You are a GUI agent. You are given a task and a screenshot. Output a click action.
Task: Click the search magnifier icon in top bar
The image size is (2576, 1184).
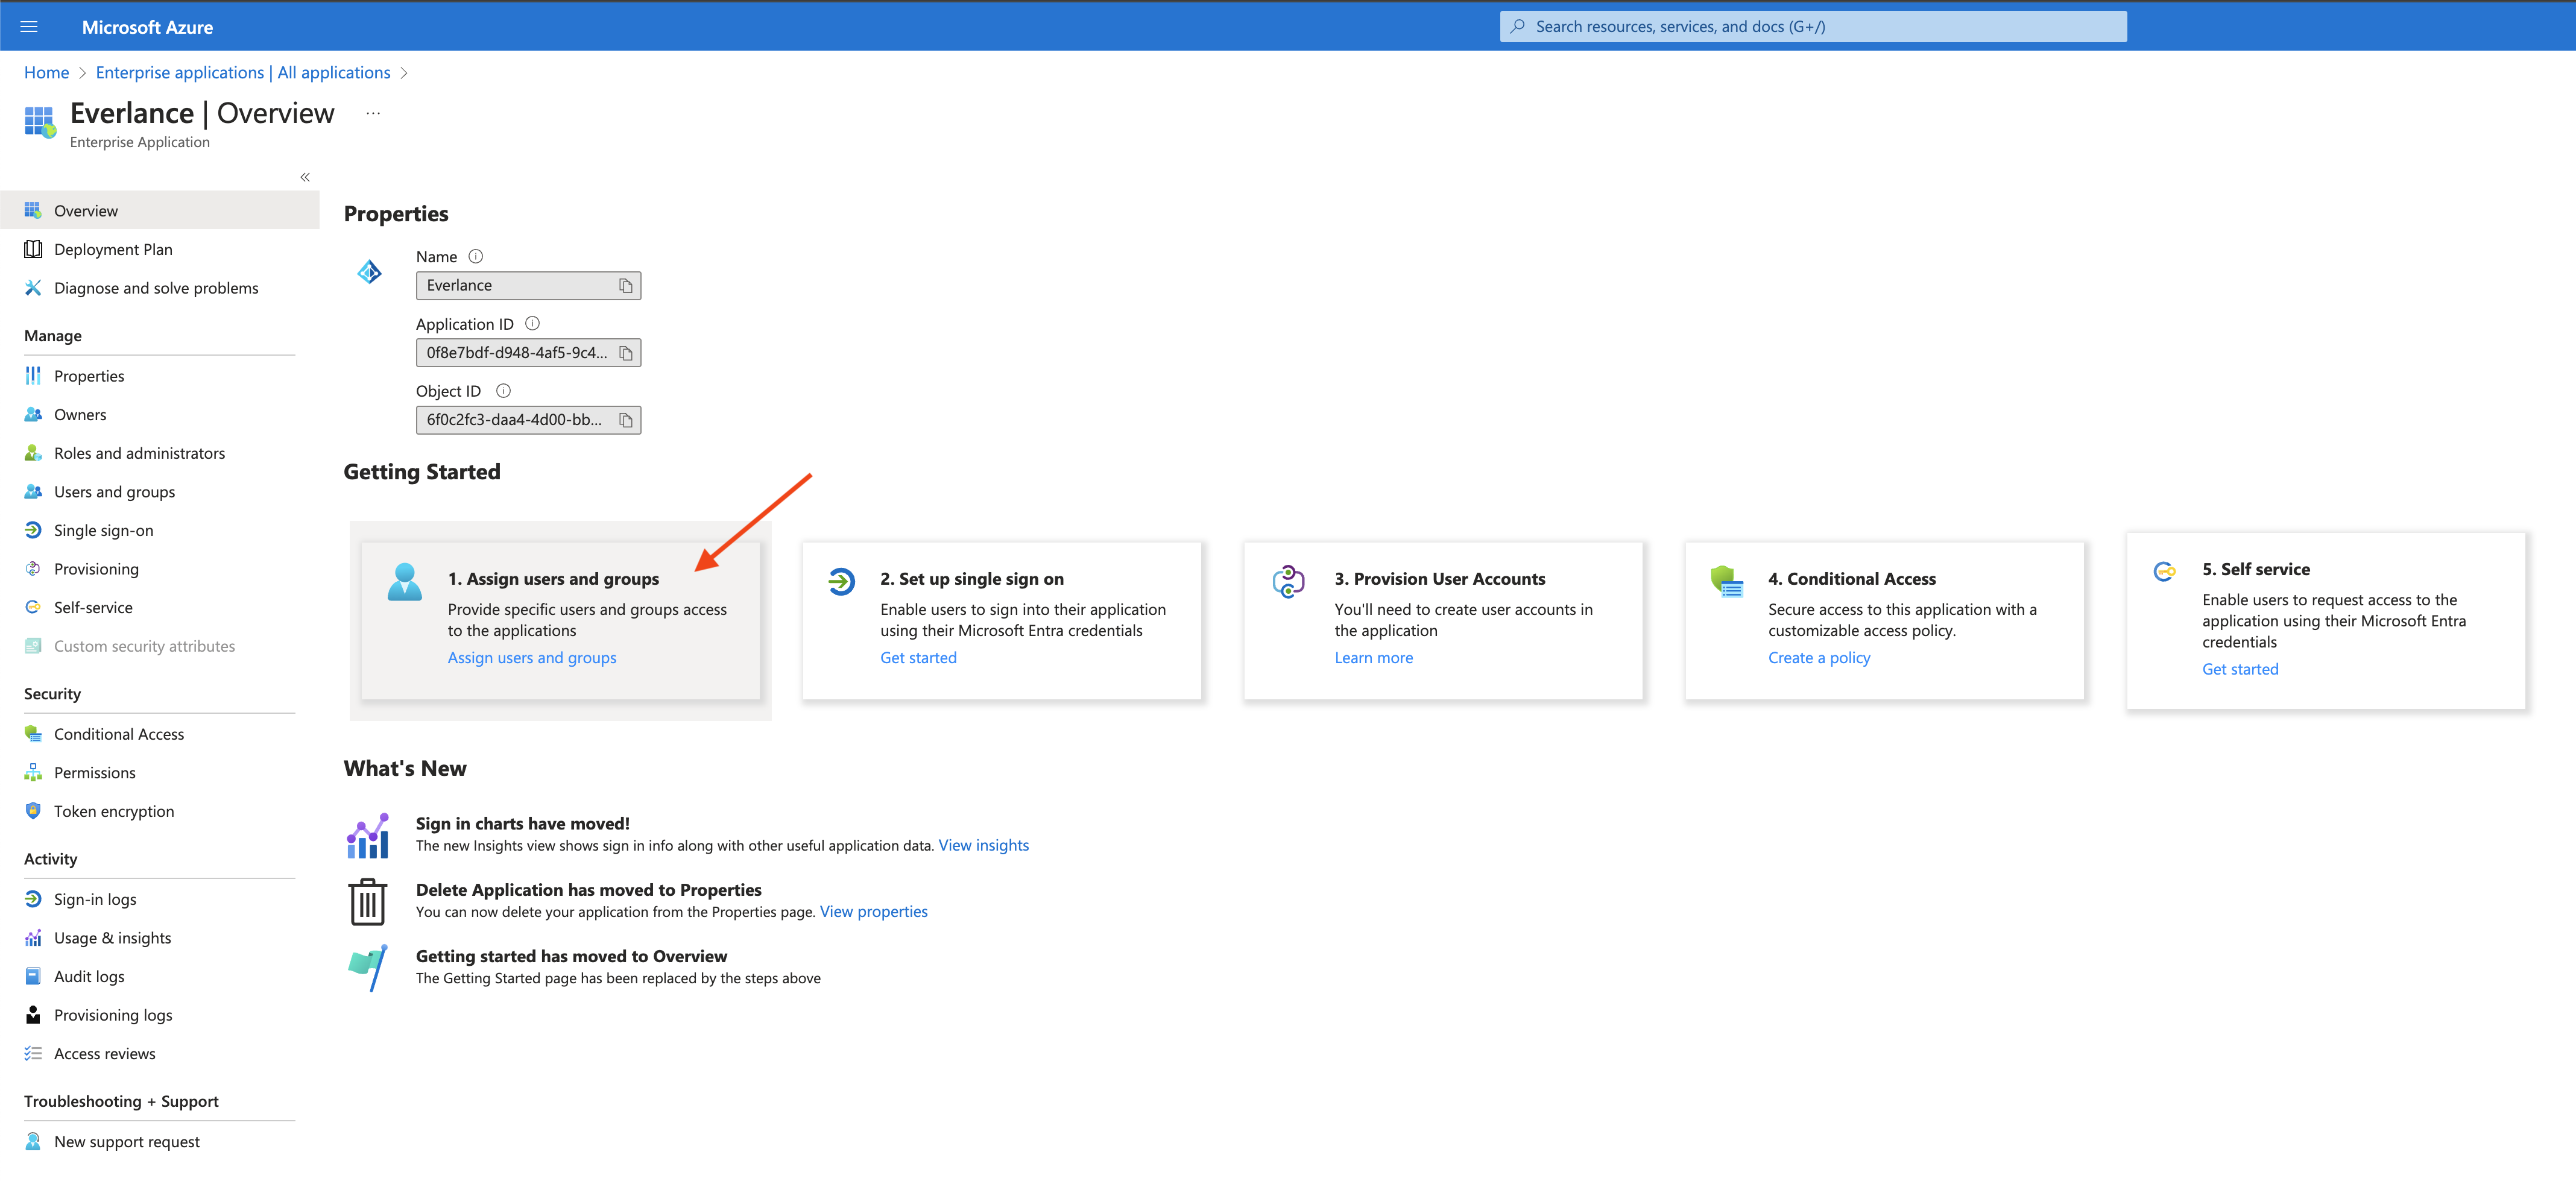[x=1518, y=27]
